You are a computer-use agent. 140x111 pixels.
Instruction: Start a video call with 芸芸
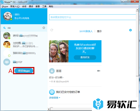coord(99,71)
